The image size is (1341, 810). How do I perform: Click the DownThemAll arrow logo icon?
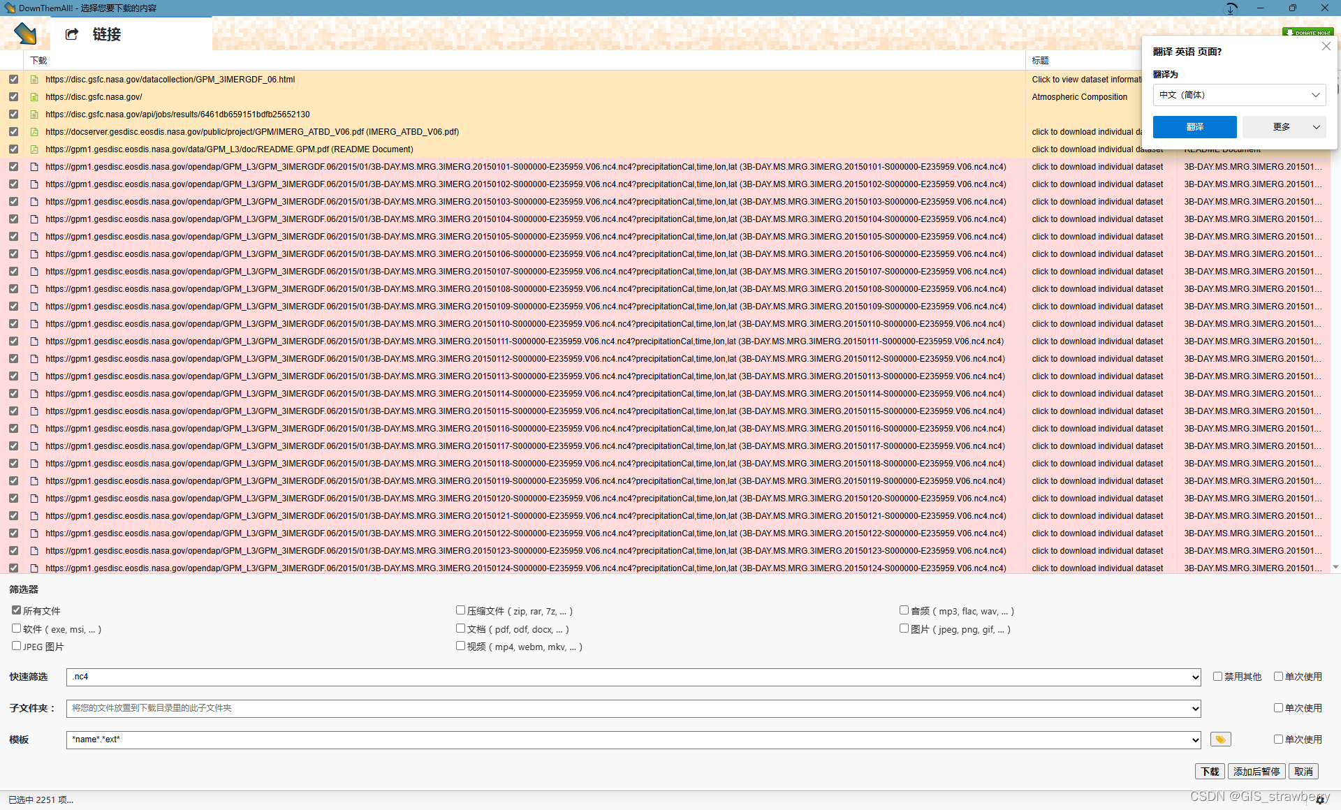tap(25, 34)
